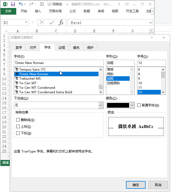Screen dimensions: 172x193
Task: Expand the 颜色 color dropdown arrow
Action: click(132, 105)
